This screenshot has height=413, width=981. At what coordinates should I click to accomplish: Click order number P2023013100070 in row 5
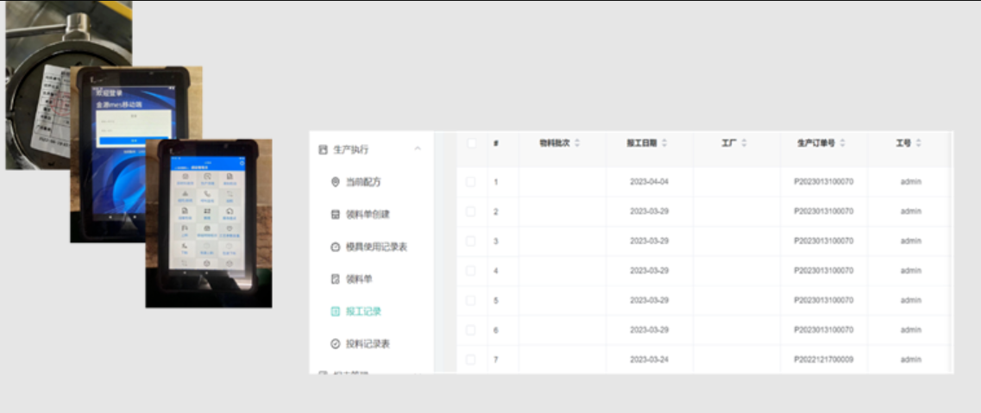pyautogui.click(x=824, y=301)
